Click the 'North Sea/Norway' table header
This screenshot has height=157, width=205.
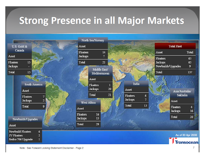[x=93, y=40]
